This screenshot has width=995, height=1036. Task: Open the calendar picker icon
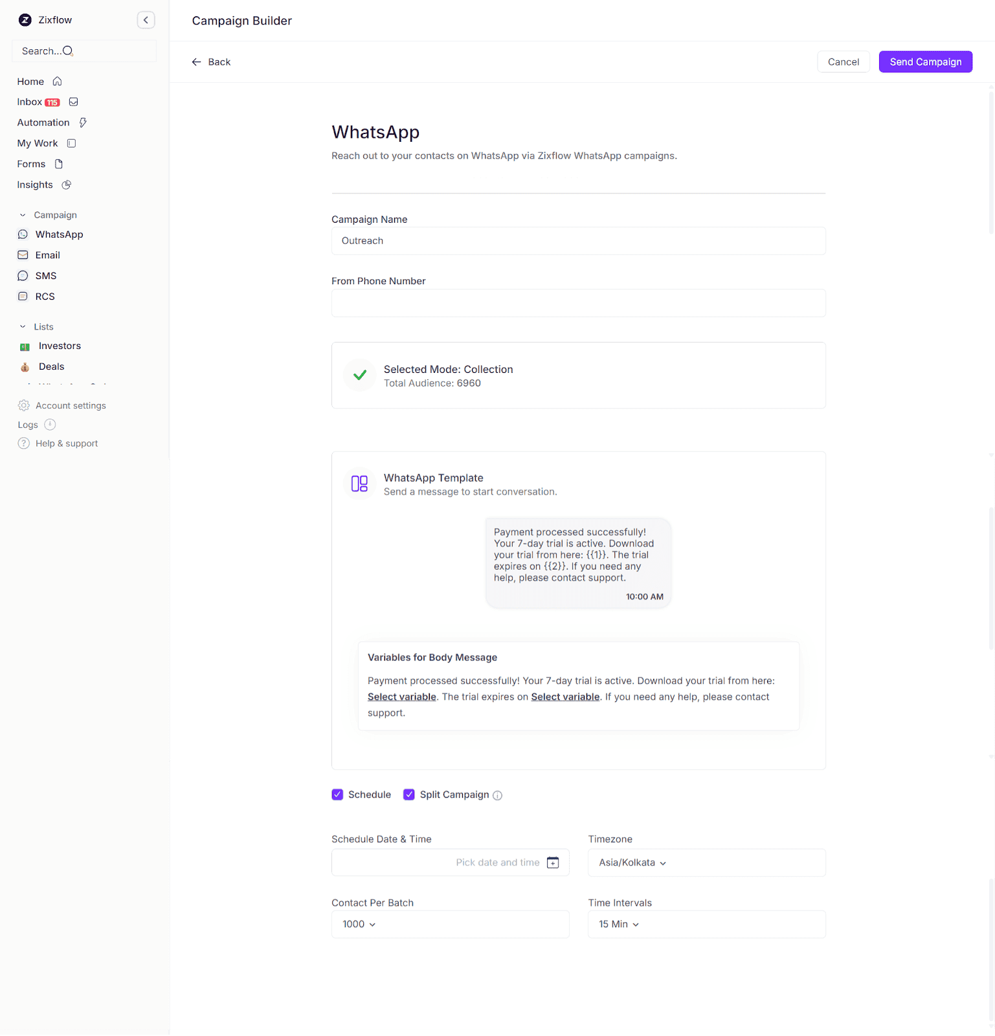pyautogui.click(x=553, y=862)
